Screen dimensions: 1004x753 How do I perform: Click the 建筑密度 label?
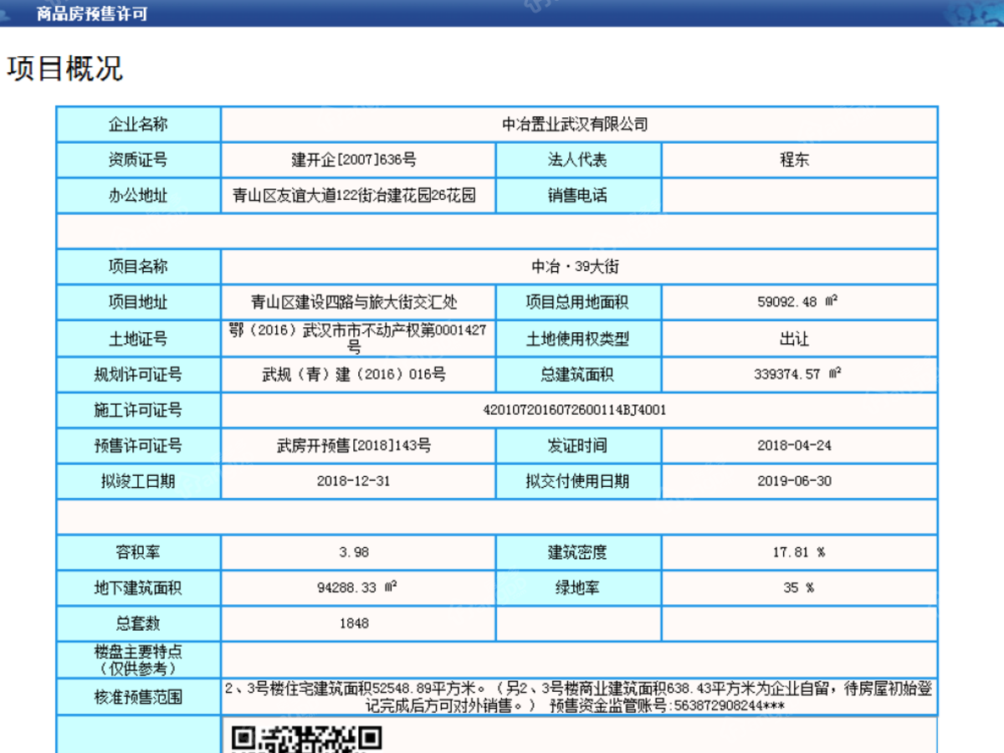[x=578, y=552]
